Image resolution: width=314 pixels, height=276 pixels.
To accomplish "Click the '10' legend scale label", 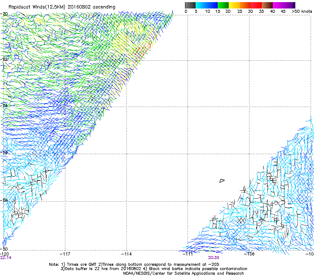I will coord(207,11).
